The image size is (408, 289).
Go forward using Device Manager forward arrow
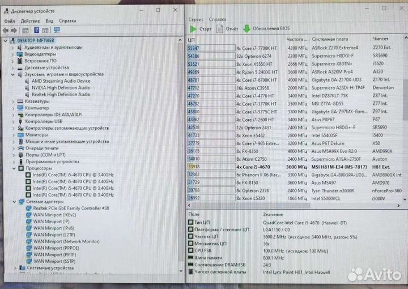(14, 31)
